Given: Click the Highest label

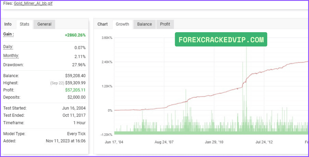Looking at the screenshot, I should pos(11,83).
